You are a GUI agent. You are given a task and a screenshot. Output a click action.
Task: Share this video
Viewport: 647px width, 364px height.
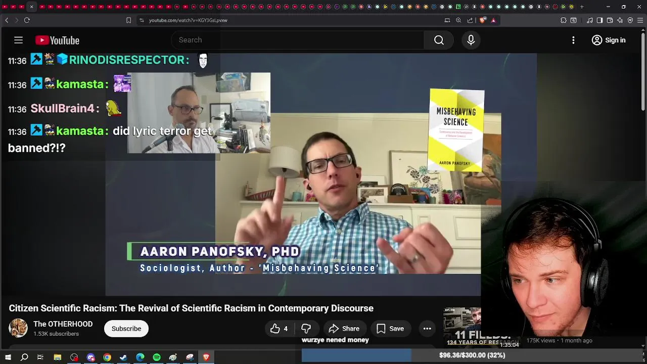point(344,329)
